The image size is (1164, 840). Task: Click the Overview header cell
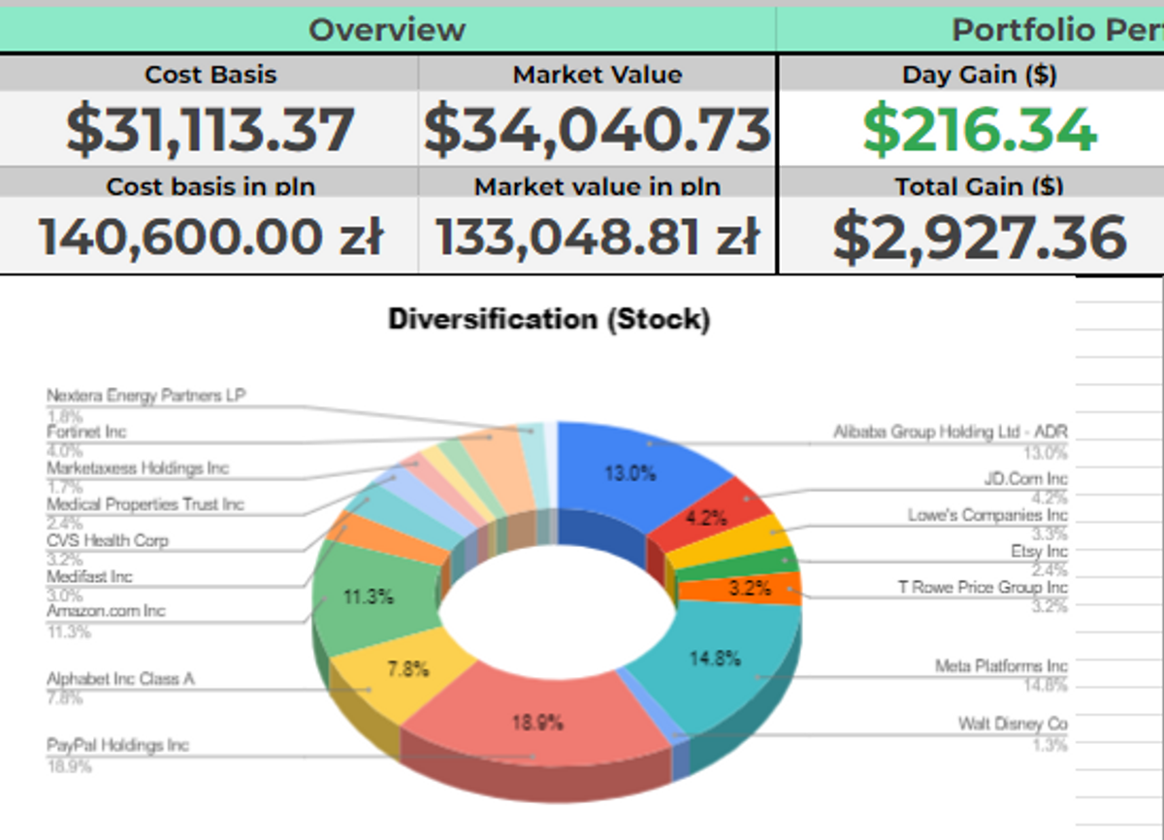point(387,29)
